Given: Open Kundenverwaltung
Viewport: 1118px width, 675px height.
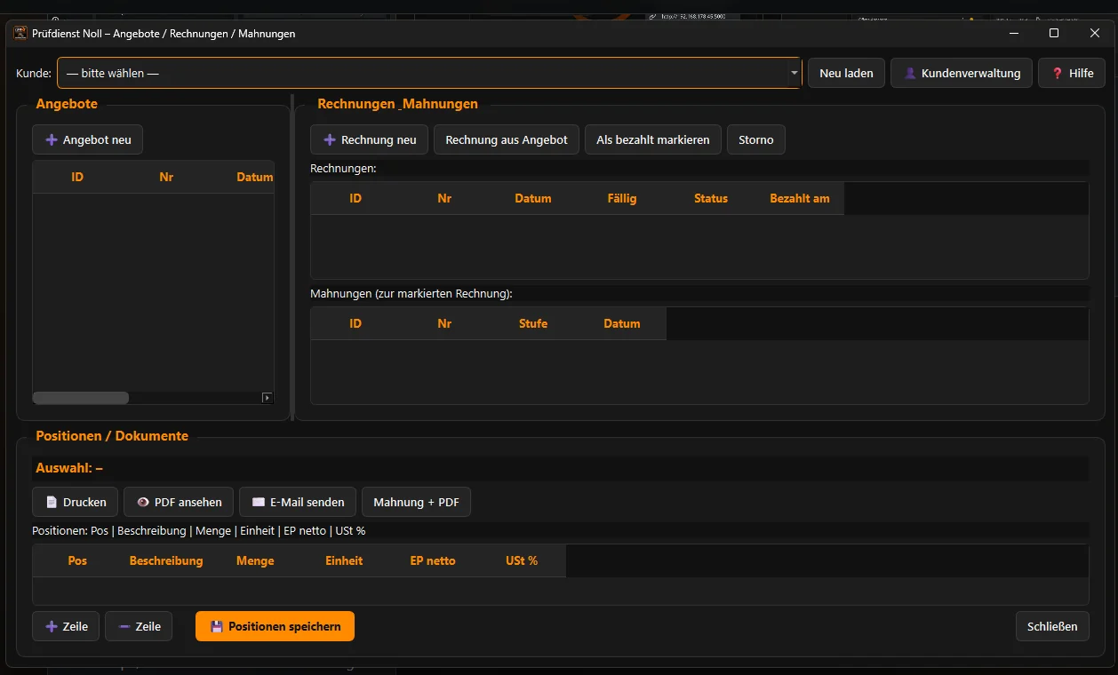Looking at the screenshot, I should pyautogui.click(x=962, y=73).
